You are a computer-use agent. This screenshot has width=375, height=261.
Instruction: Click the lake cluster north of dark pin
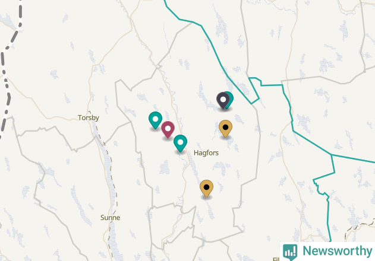(221, 26)
